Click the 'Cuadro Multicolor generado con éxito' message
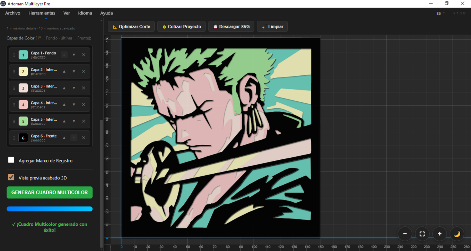Viewport: 471px width, 251px height. coord(50,227)
